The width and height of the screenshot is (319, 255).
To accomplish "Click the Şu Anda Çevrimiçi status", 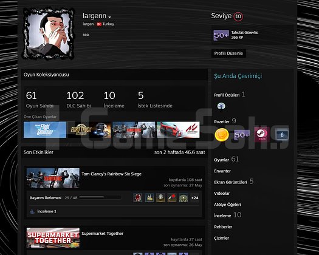I will (x=238, y=76).
